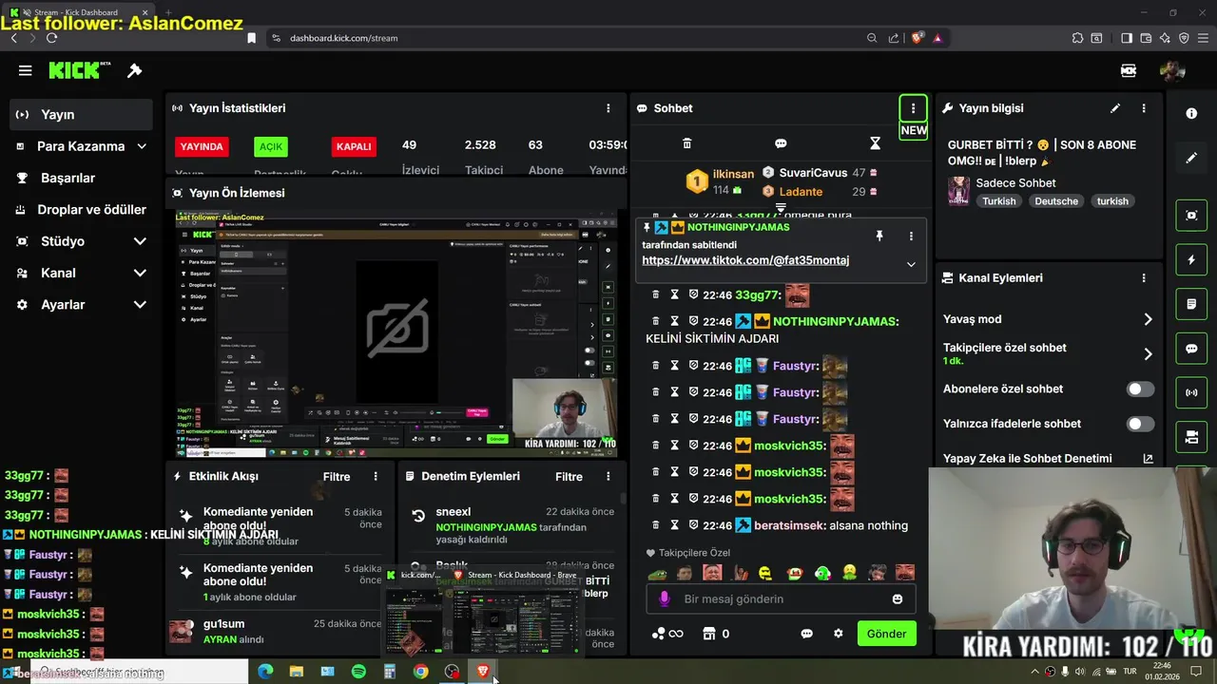This screenshot has width=1217, height=684.
Task: Open the pinned tiktok.com link
Action: 745,260
